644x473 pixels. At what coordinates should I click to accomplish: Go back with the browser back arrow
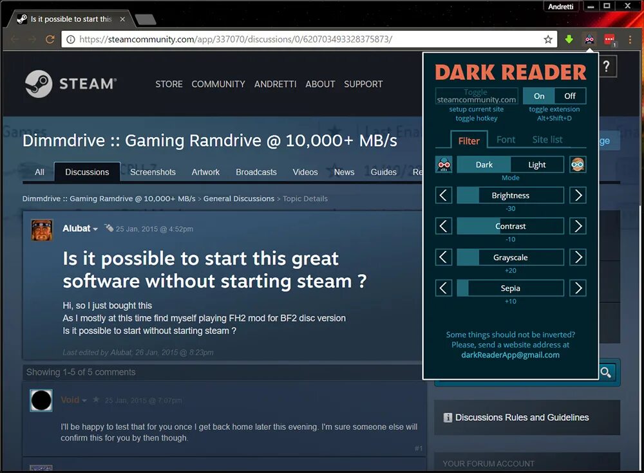[15, 39]
